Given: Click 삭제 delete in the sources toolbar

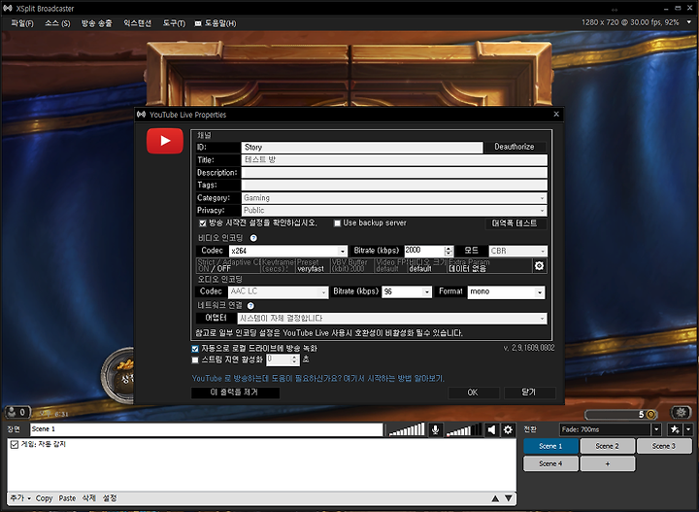Looking at the screenshot, I should point(88,498).
